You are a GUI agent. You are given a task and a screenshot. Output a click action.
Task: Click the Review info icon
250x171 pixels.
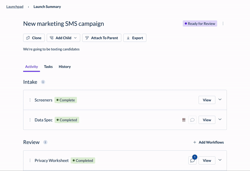click(x=45, y=142)
